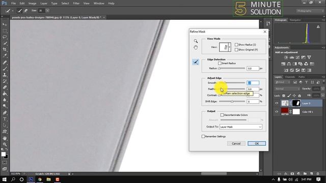Add a Brightness/Contrast adjustment
326x183 pixels.
tap(286, 57)
